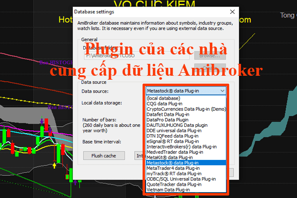Image resolution: width=297 pixels, height=198 pixels.
Task: Select DataPro Data Plugin
Action: pyautogui.click(x=186, y=120)
